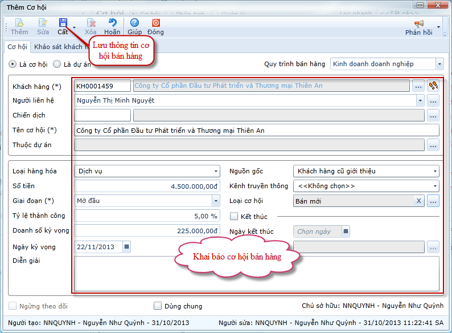Click the Thêm (Add) toolbar icon

(19, 23)
